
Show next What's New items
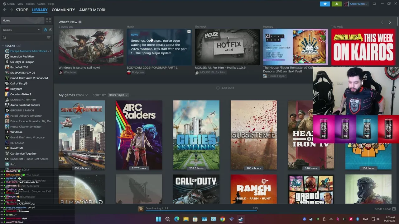coord(389,22)
